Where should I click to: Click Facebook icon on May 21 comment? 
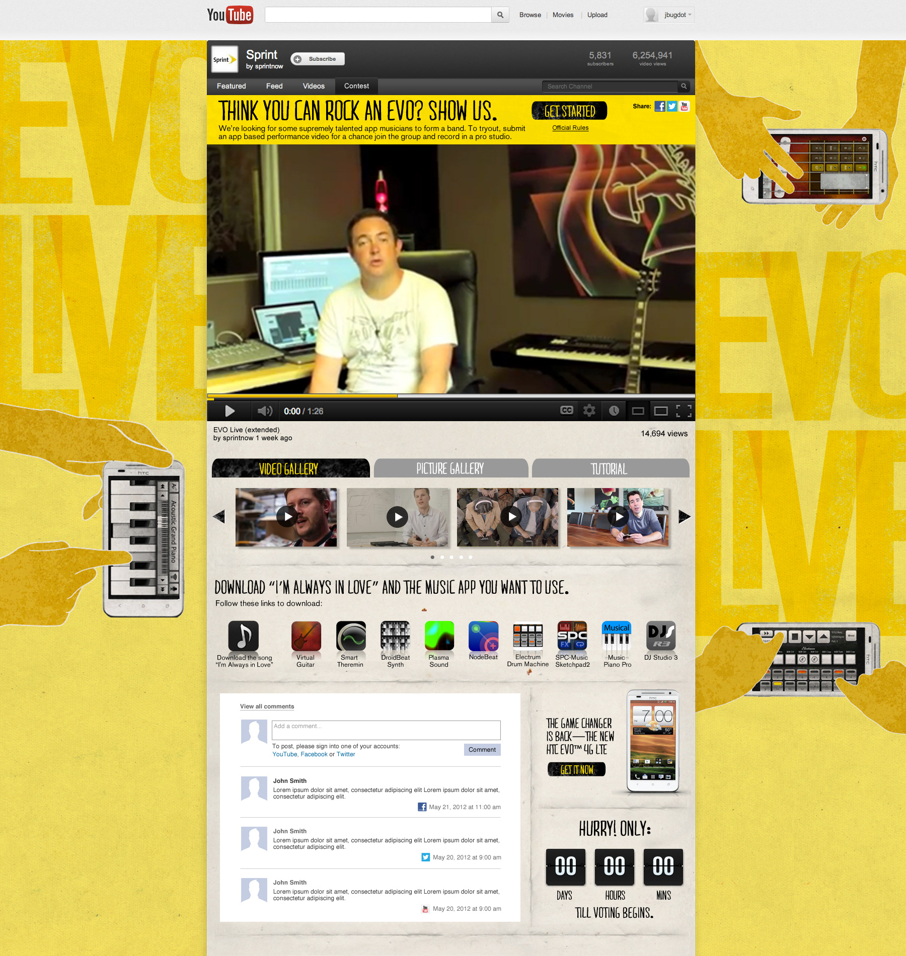[422, 807]
